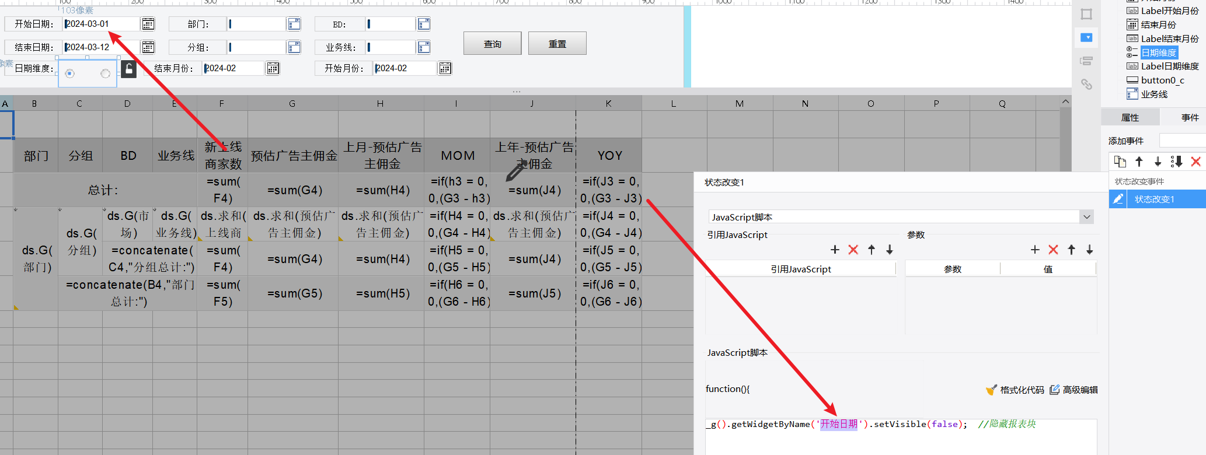
Task: Select the =sum(G5) cell
Action: click(x=293, y=293)
